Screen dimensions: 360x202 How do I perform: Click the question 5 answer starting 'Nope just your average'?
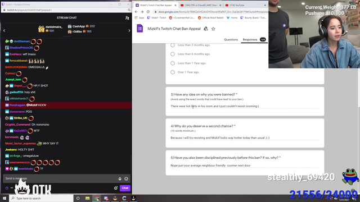pos(210,166)
